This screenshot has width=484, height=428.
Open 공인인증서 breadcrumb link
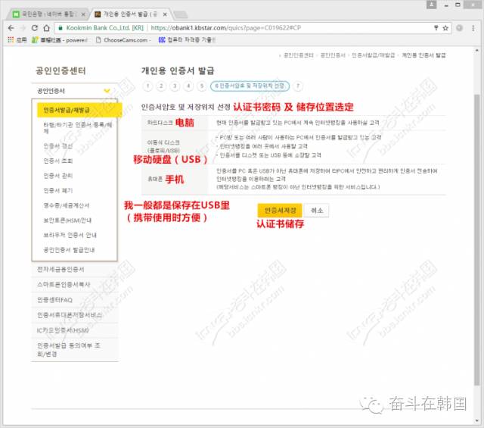pyautogui.click(x=333, y=55)
